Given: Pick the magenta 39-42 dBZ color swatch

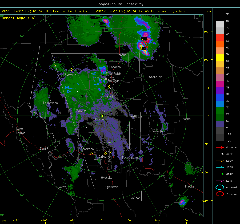Looking at the screenshot, I should 220,84.
